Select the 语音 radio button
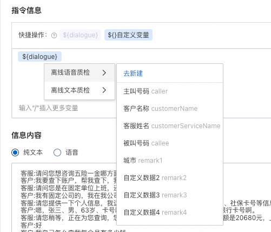The image size is (271, 232). tap(57, 153)
